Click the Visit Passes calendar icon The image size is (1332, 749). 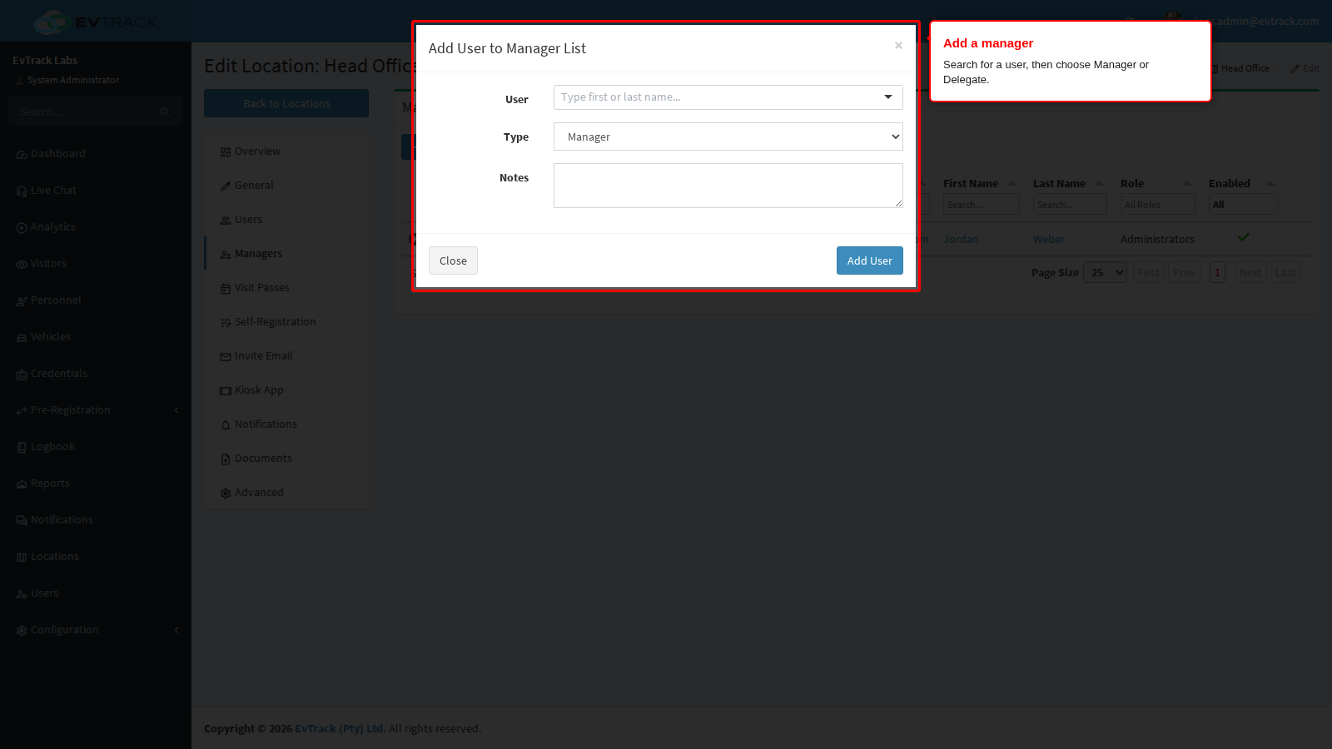point(226,289)
